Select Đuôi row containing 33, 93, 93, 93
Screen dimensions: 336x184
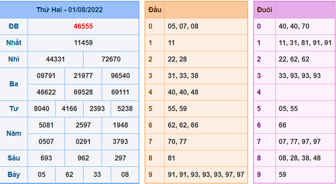pos(295,76)
